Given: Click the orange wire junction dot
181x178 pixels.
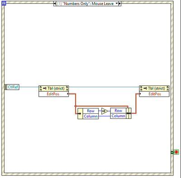Looking at the screenshot, I should point(76,106).
